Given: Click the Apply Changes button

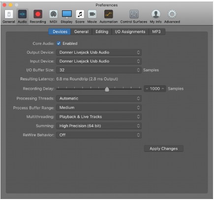Looking at the screenshot, I should point(164,149).
